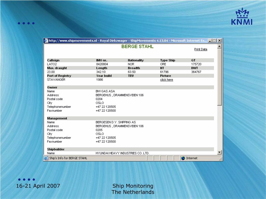Click the year build value 1986
This screenshot has height=199, width=266.
(99, 80)
